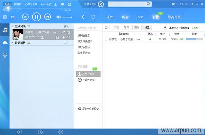The width and height of the screenshot is (205, 135).
Task: Switch to the 电台 tab
Action: click(x=125, y=17)
